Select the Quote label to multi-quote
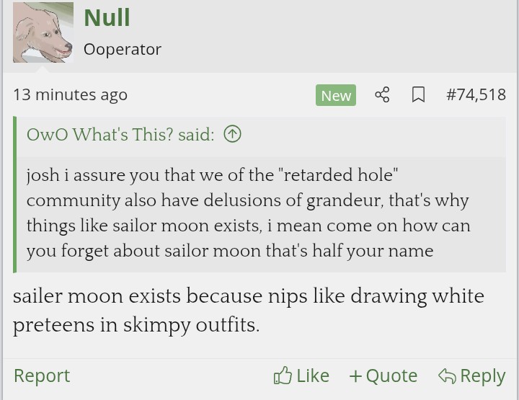This screenshot has height=400, width=519. (391, 375)
